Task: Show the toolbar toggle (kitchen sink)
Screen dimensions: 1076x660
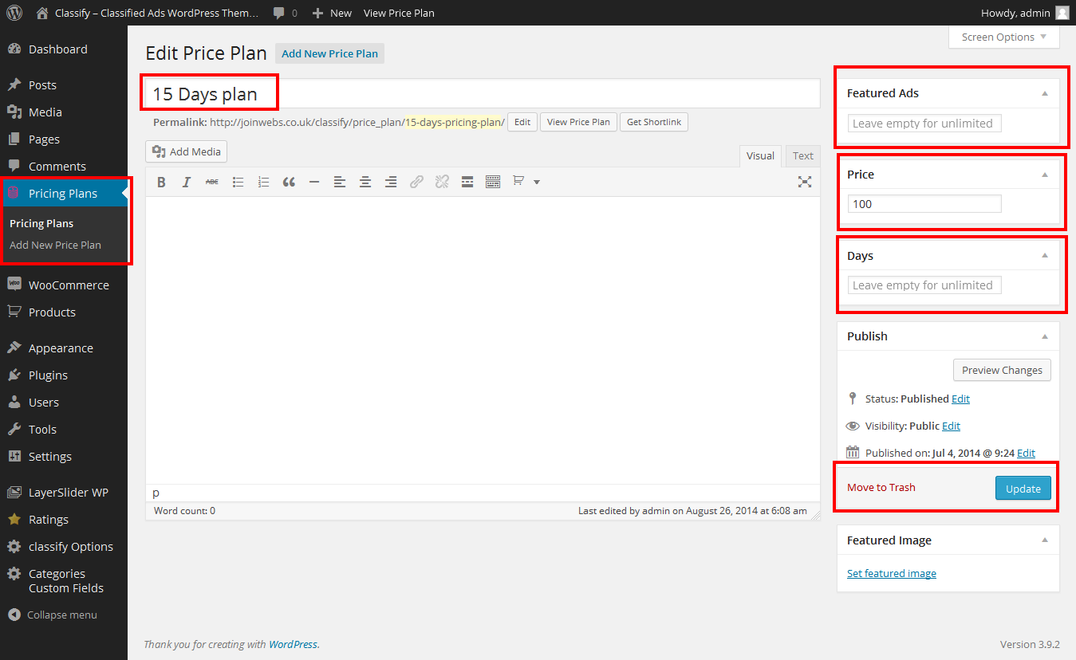Action: point(493,182)
